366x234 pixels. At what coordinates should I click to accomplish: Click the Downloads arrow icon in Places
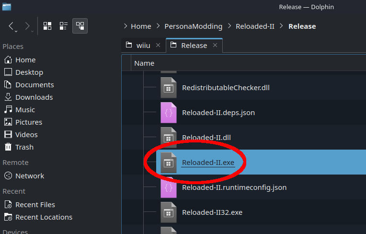tap(8, 97)
